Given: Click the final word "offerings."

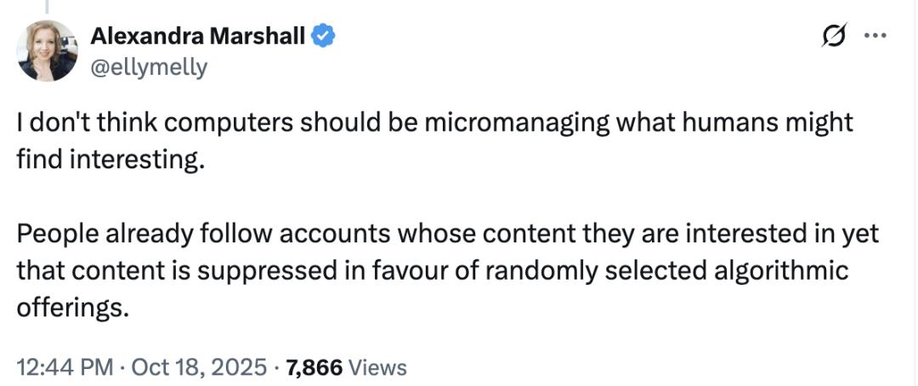Looking at the screenshot, I should tap(72, 307).
